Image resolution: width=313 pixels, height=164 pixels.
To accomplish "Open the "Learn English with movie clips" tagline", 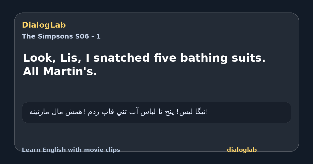I will 71,150.
